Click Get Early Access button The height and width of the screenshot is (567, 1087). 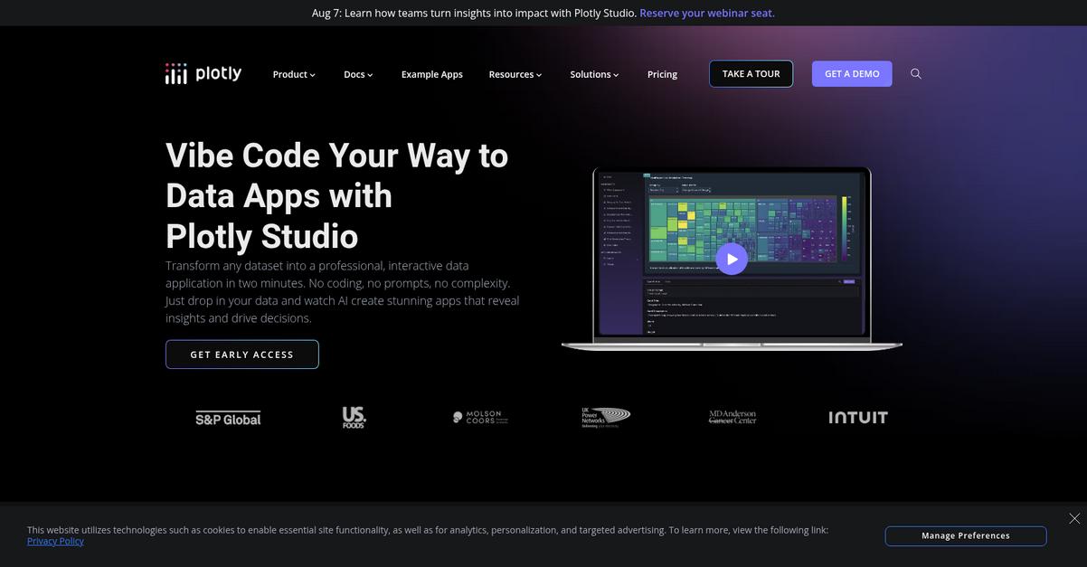242,354
